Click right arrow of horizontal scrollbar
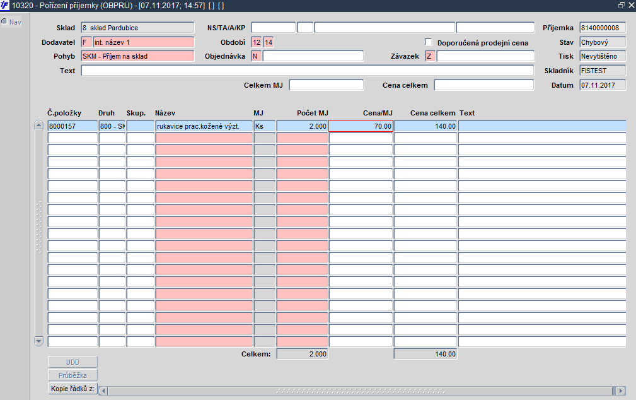This screenshot has height=400, width=636. click(x=621, y=391)
